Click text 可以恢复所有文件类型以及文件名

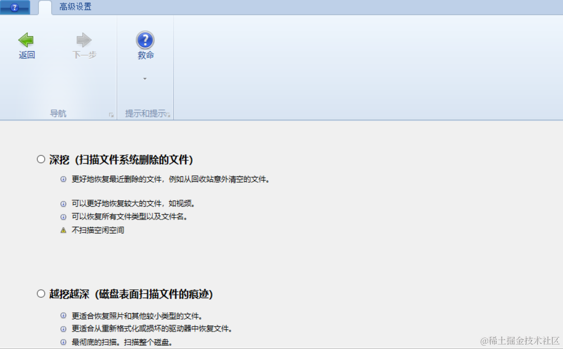(129, 217)
